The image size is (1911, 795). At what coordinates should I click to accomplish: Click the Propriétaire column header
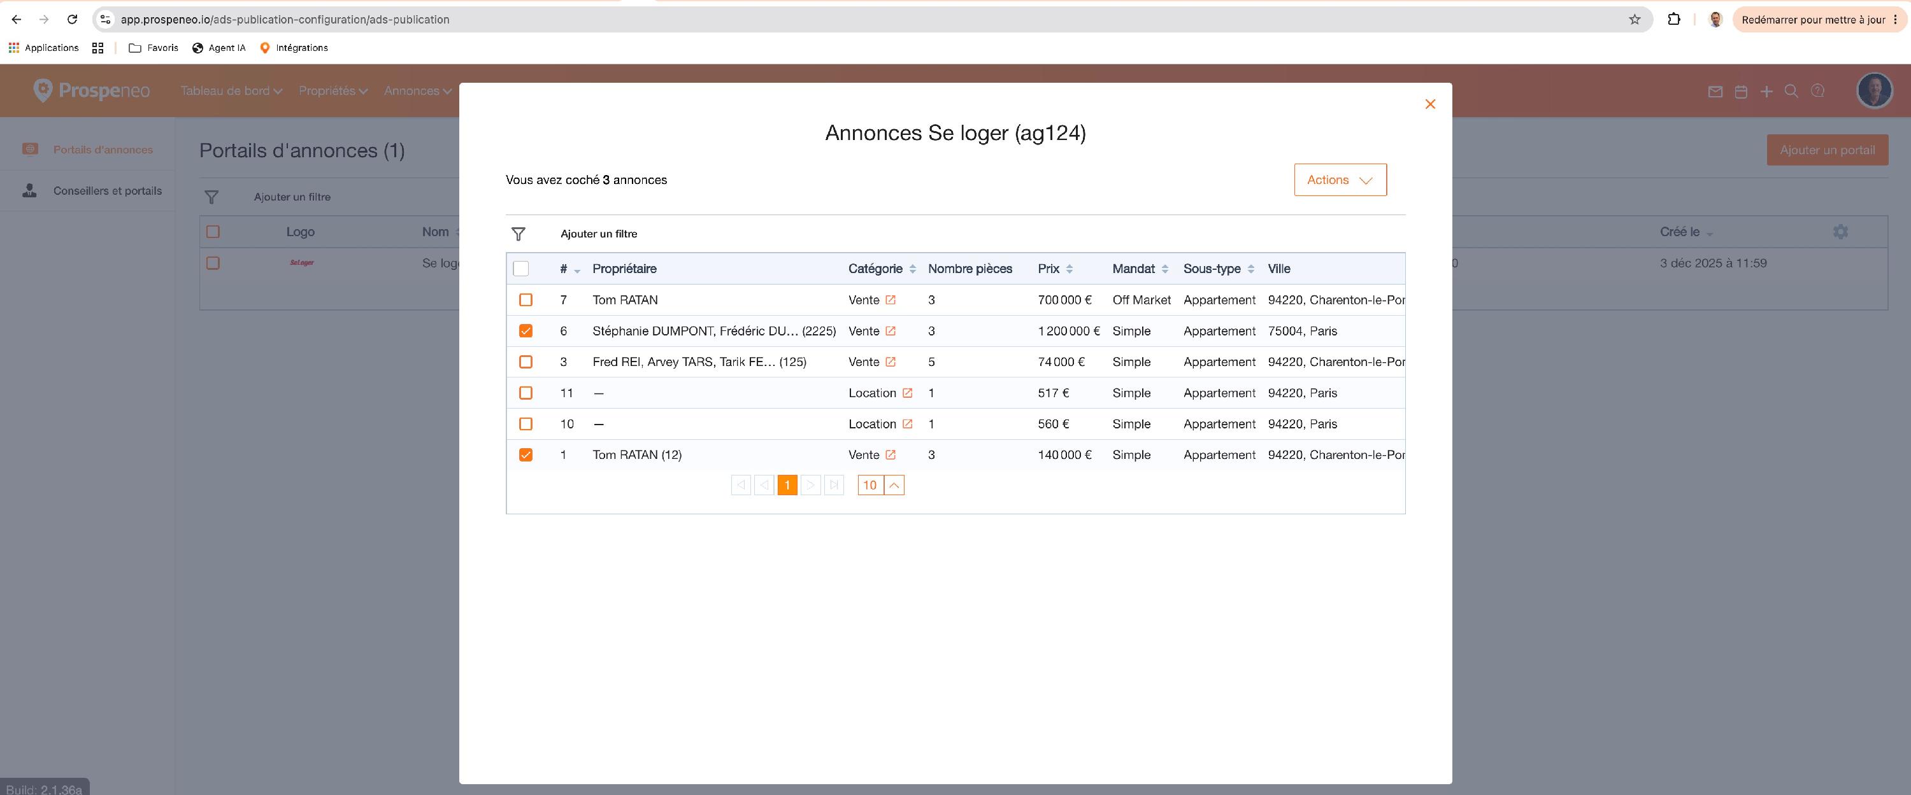tap(624, 269)
